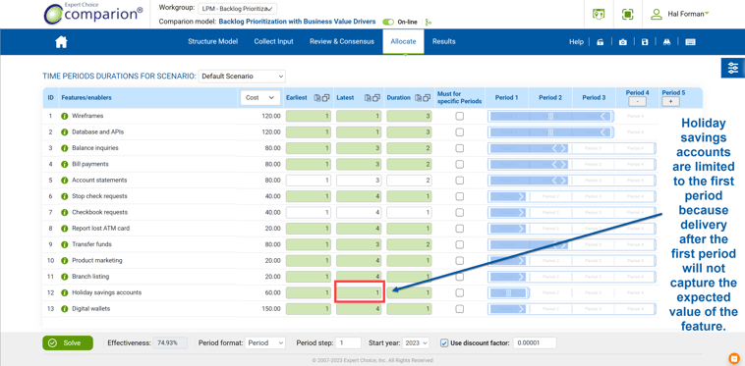Viewport: 745px width, 366px height.
Task: Click the Latest field for Checkbook requests
Action: (x=359, y=212)
